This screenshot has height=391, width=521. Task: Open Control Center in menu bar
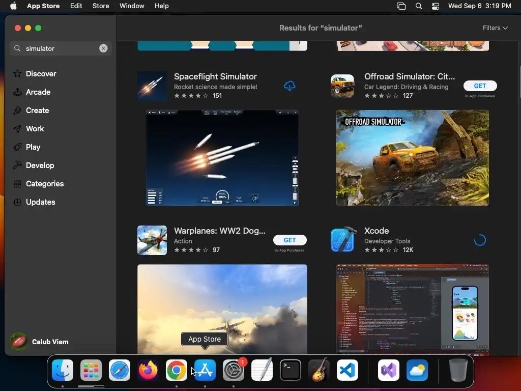[x=436, y=6]
